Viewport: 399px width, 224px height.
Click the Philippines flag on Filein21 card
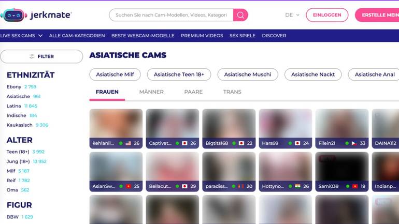354,143
